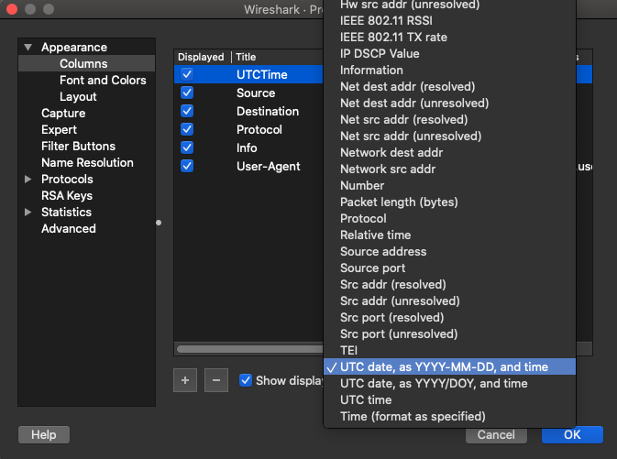Choose Net src addr (resolved) option
The height and width of the screenshot is (459, 617).
[x=449, y=120]
